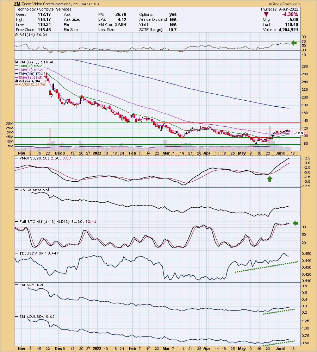Click the SCTR (Large) value 10.7
Viewport: 317px width, 352px height.
click(x=172, y=30)
